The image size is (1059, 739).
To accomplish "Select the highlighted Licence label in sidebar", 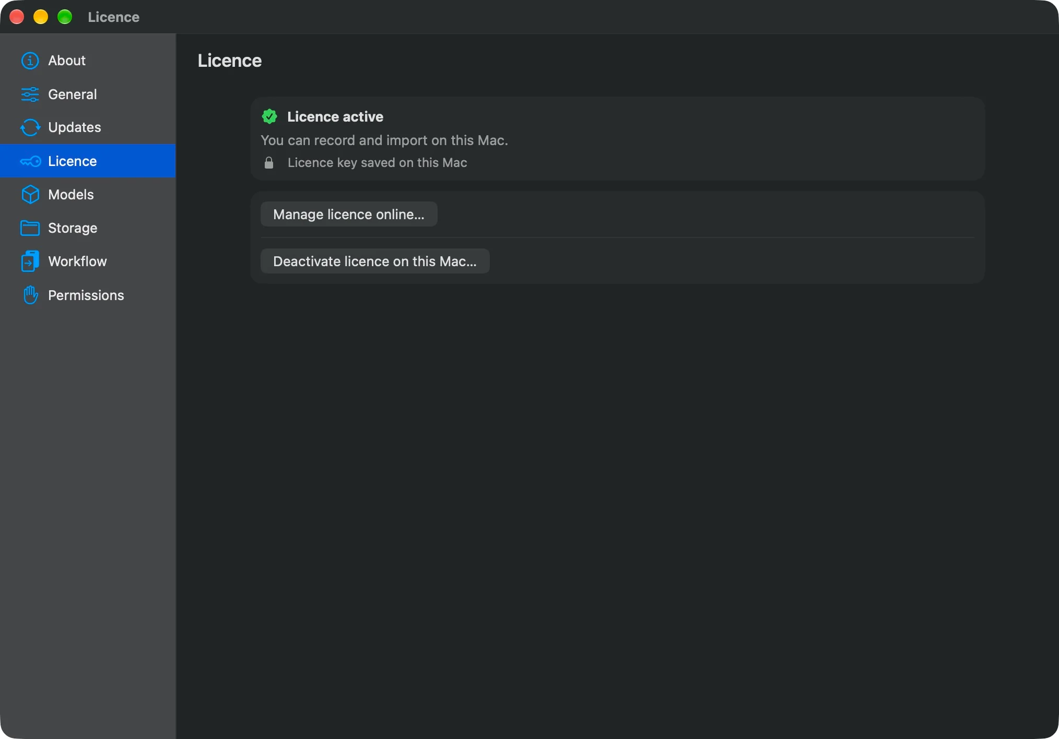I will (72, 161).
